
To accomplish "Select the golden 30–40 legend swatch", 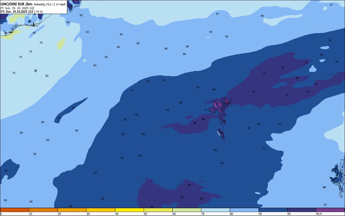I will click(x=101, y=210).
